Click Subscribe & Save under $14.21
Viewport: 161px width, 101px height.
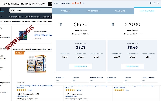point(71,96)
